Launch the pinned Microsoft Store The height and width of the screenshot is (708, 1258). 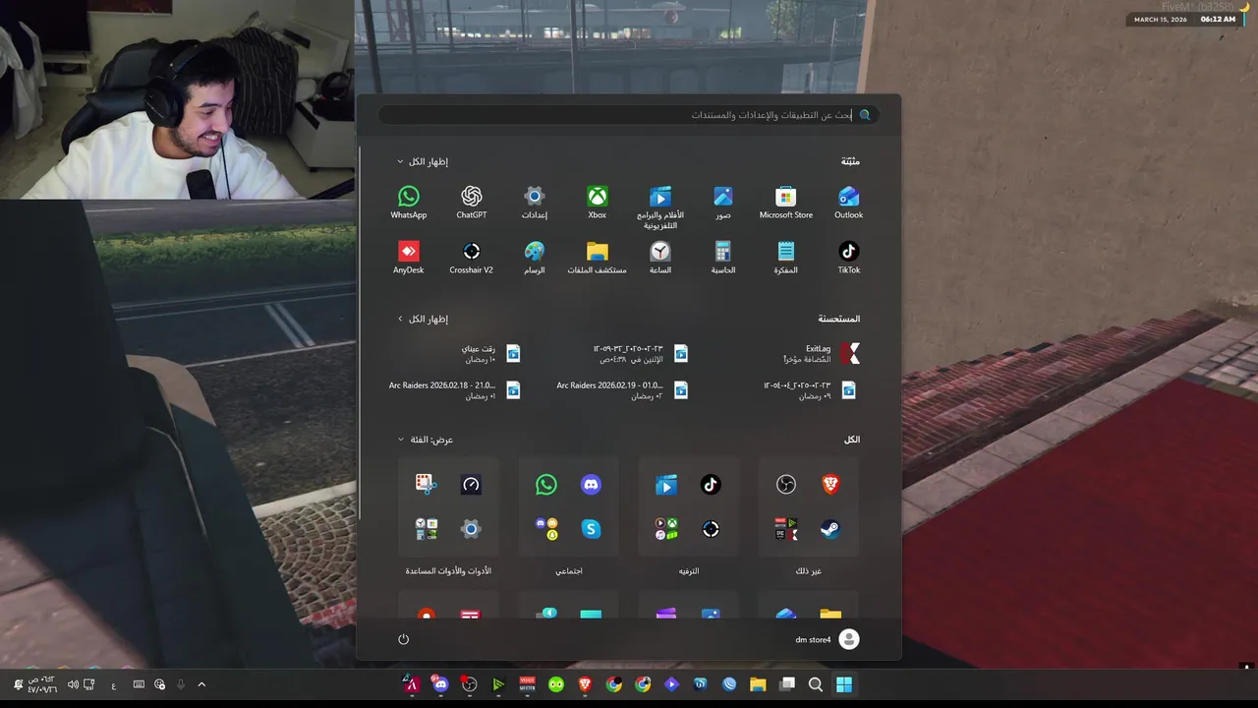[x=786, y=203]
